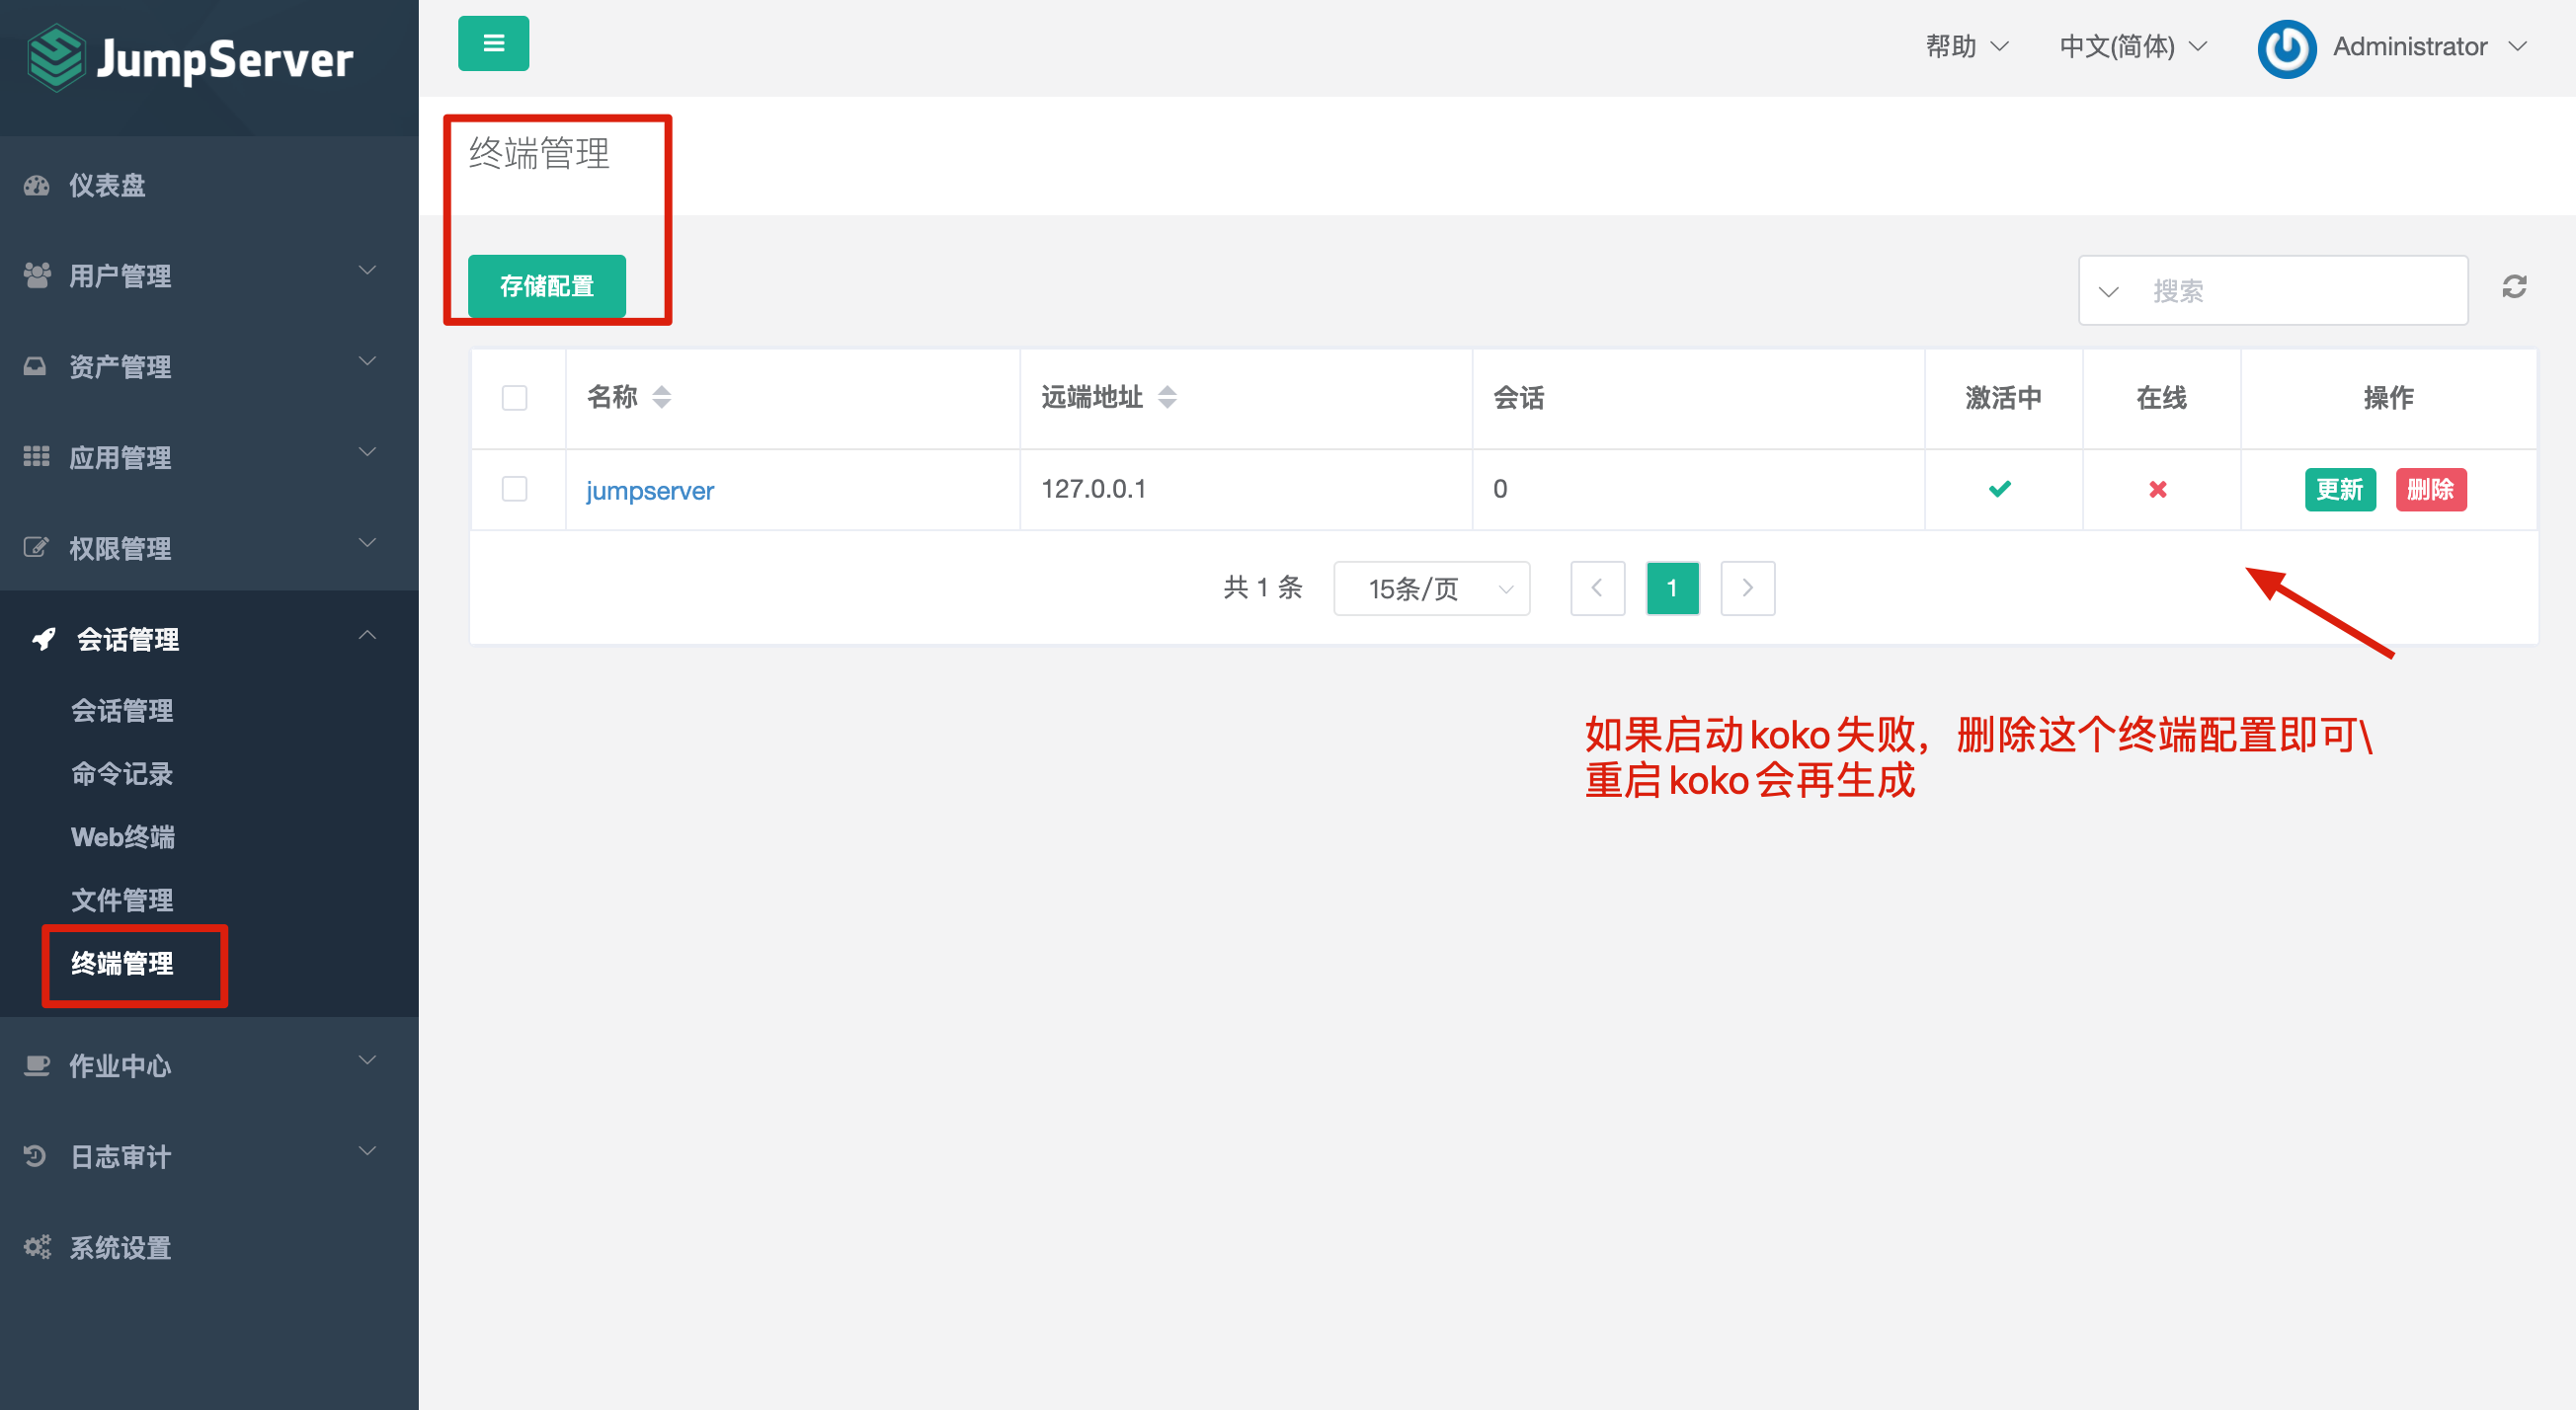
Task: Click 更新 button for jumpserver
Action: 2340,489
